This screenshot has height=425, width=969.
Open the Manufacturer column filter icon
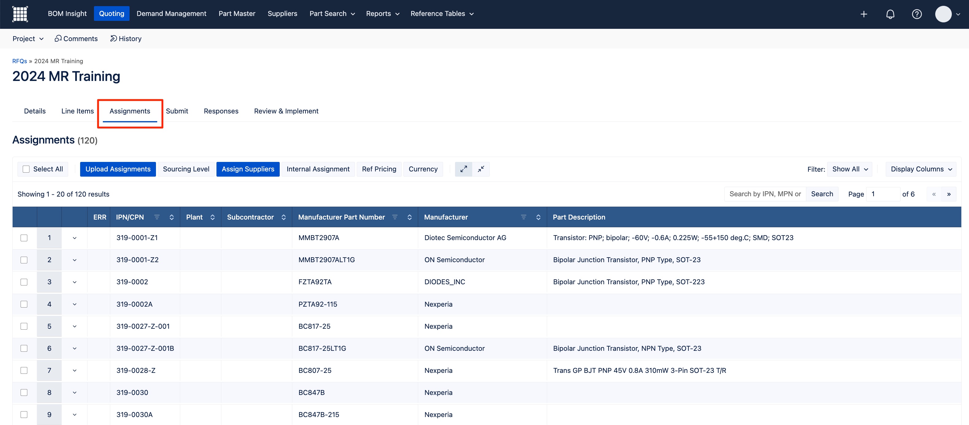pos(523,217)
